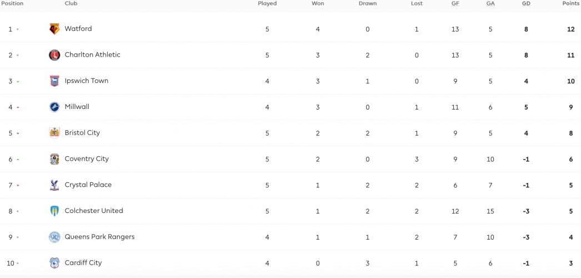
Task: Click the Cardiff City club badge
Action: [54, 263]
